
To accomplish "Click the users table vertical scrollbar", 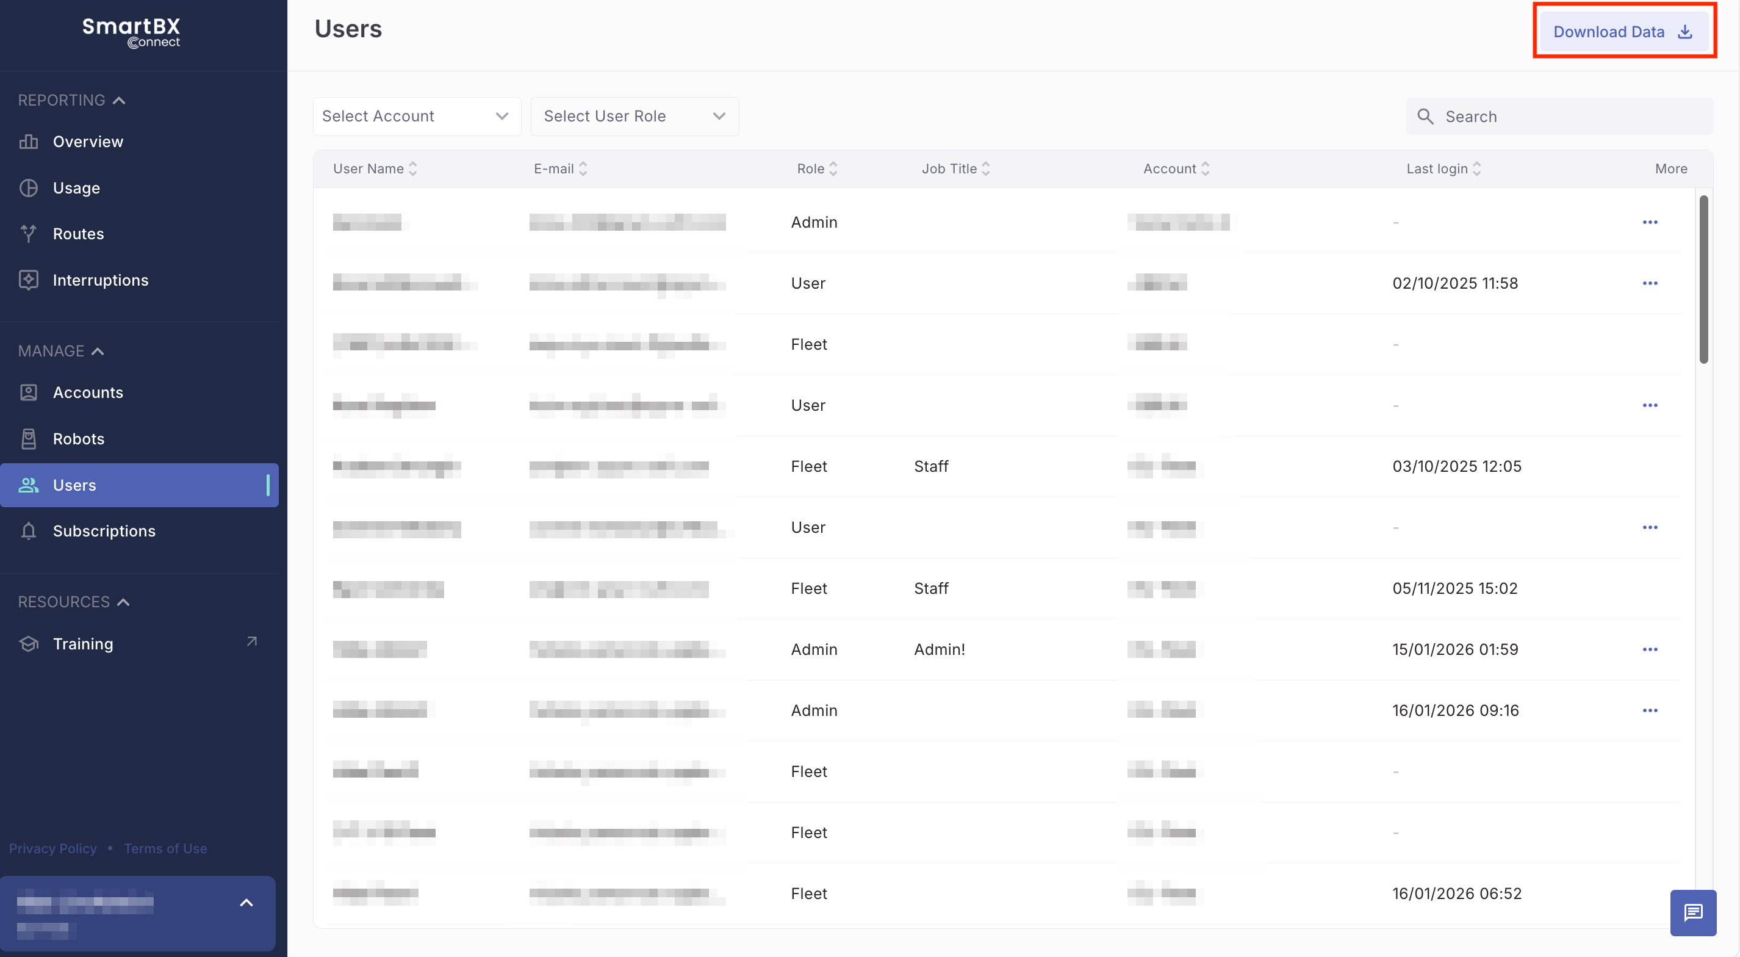I will coord(1703,278).
